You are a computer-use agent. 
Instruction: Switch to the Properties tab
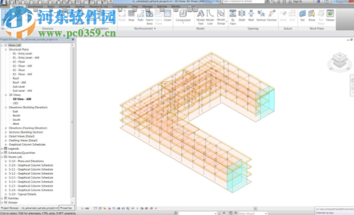click(66, 208)
